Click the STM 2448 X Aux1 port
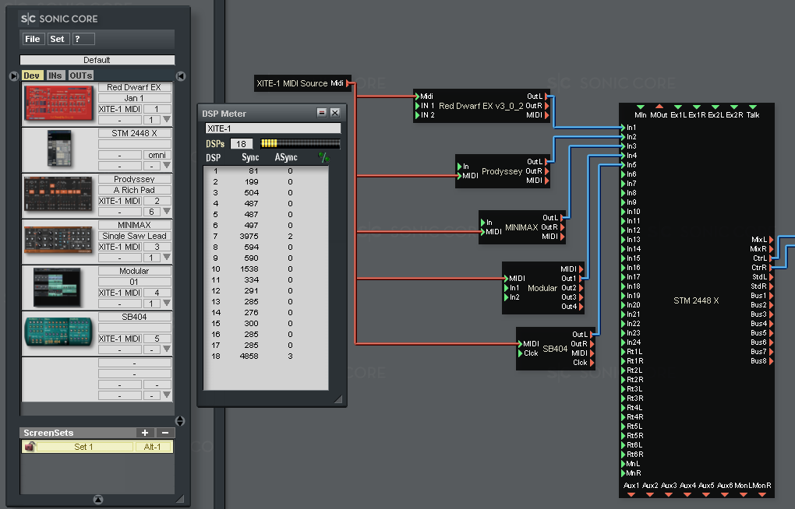 point(631,494)
